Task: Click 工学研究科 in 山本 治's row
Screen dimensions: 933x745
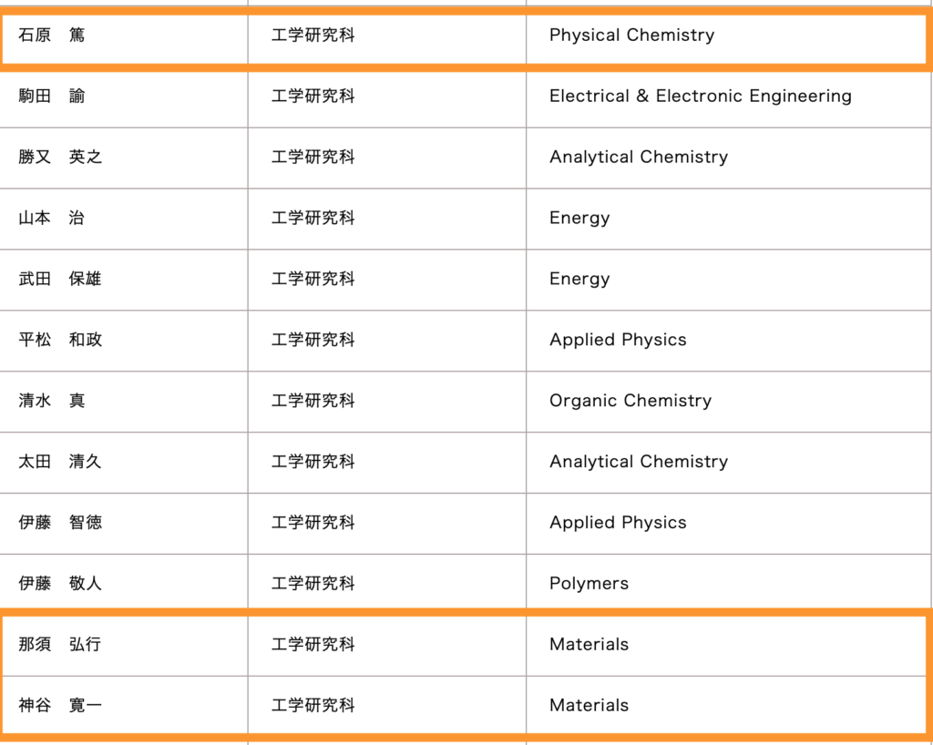Action: coord(313,219)
